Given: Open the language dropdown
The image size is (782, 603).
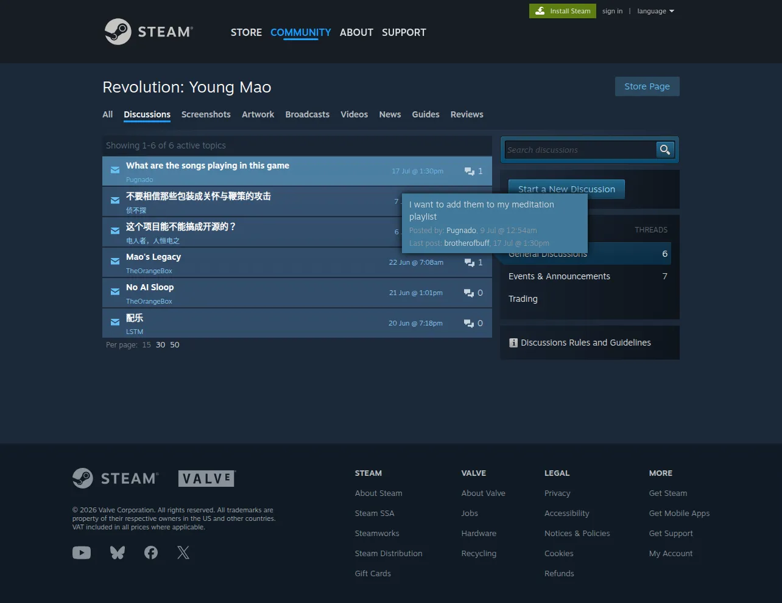Looking at the screenshot, I should [655, 11].
